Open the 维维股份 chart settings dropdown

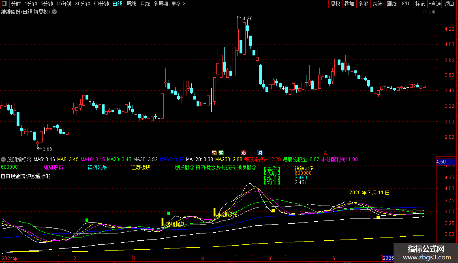point(54,12)
